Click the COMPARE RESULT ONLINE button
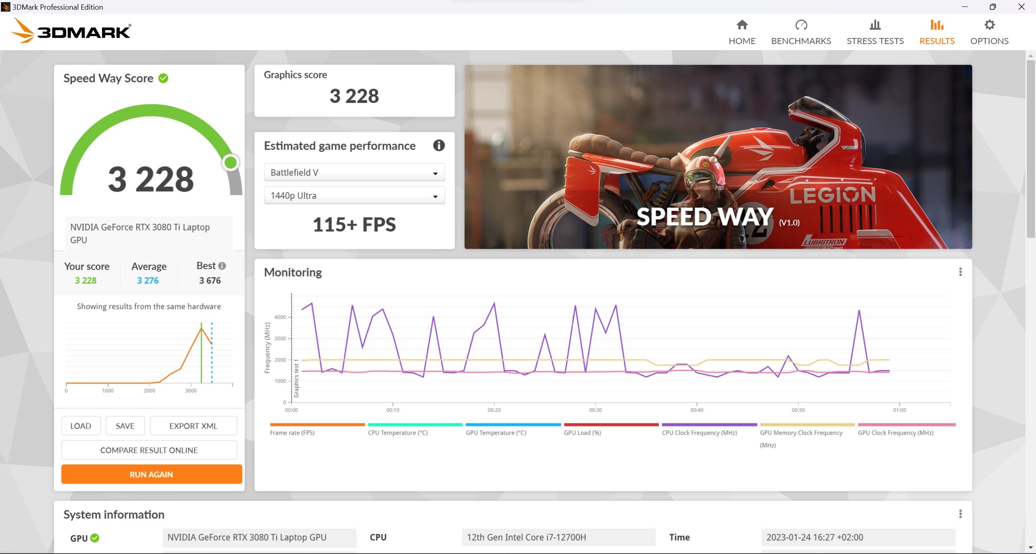Image resolution: width=1036 pixels, height=554 pixels. pos(149,450)
